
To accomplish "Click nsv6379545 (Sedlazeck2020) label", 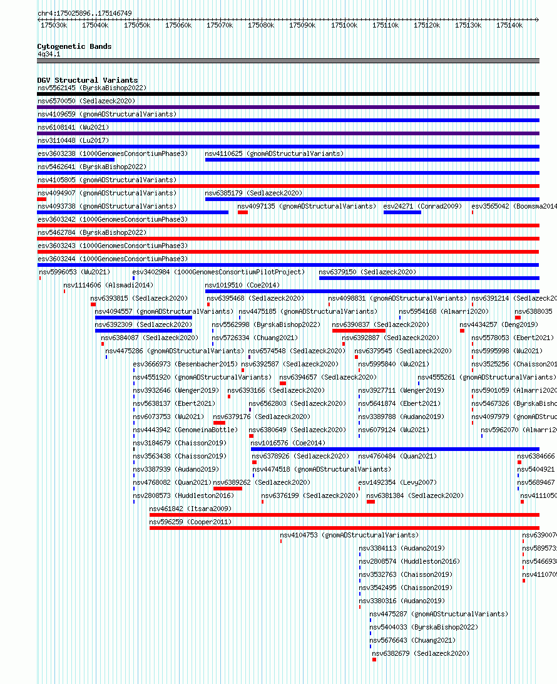I will [403, 351].
